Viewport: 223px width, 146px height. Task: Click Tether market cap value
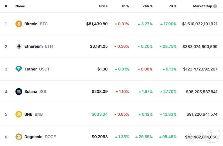(x=200, y=69)
